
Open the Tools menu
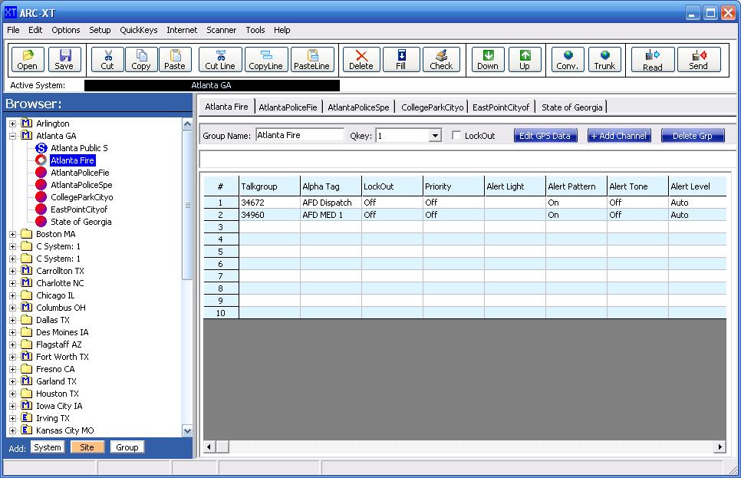point(255,30)
